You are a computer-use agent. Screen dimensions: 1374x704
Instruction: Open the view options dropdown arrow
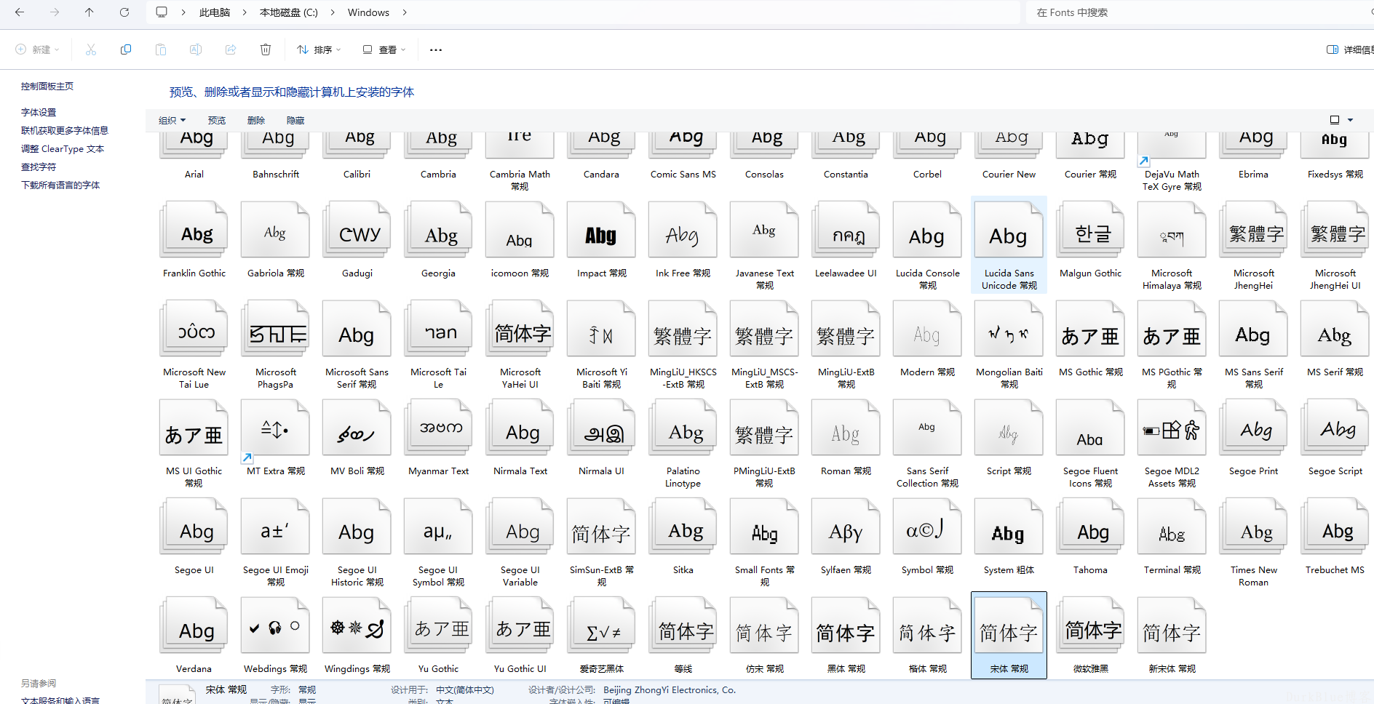tap(1351, 120)
